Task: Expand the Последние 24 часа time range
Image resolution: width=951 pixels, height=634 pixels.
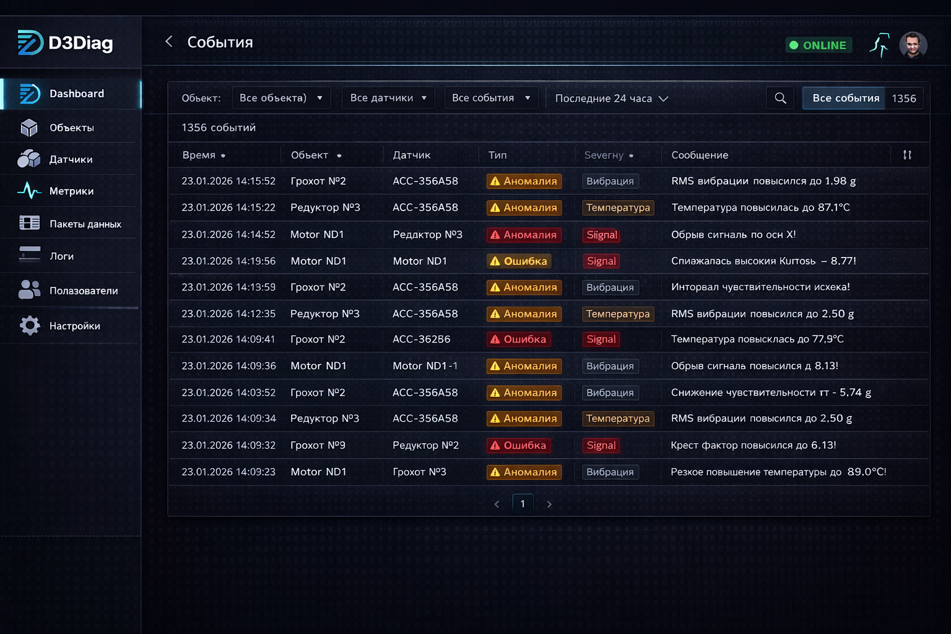Action: point(611,98)
